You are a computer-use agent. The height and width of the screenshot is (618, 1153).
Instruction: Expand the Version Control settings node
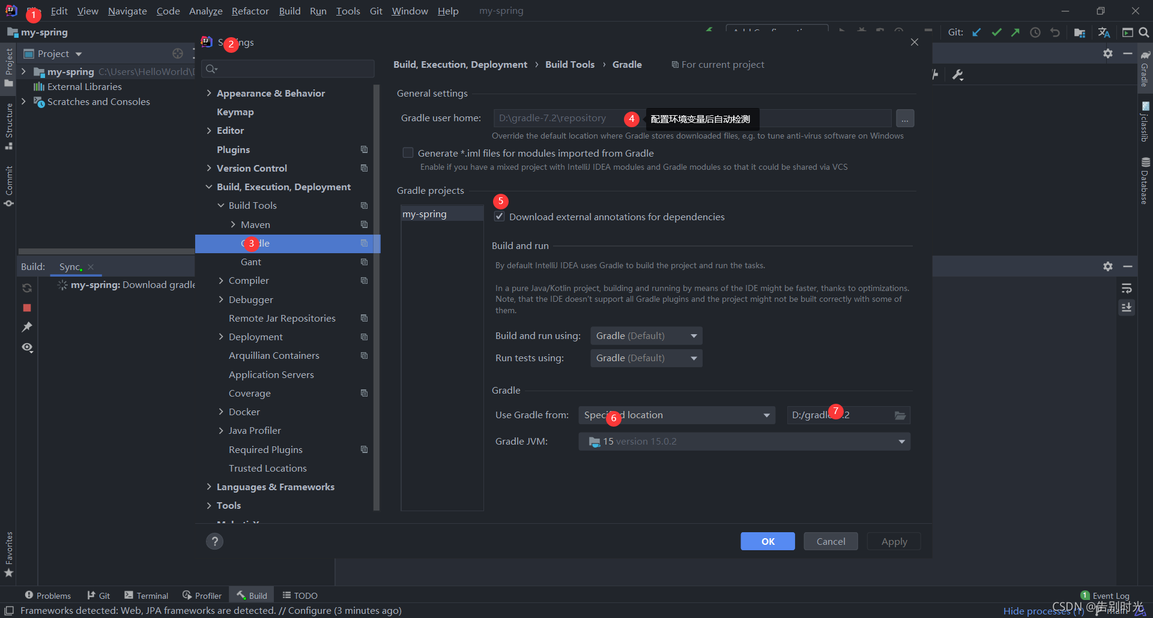click(209, 168)
